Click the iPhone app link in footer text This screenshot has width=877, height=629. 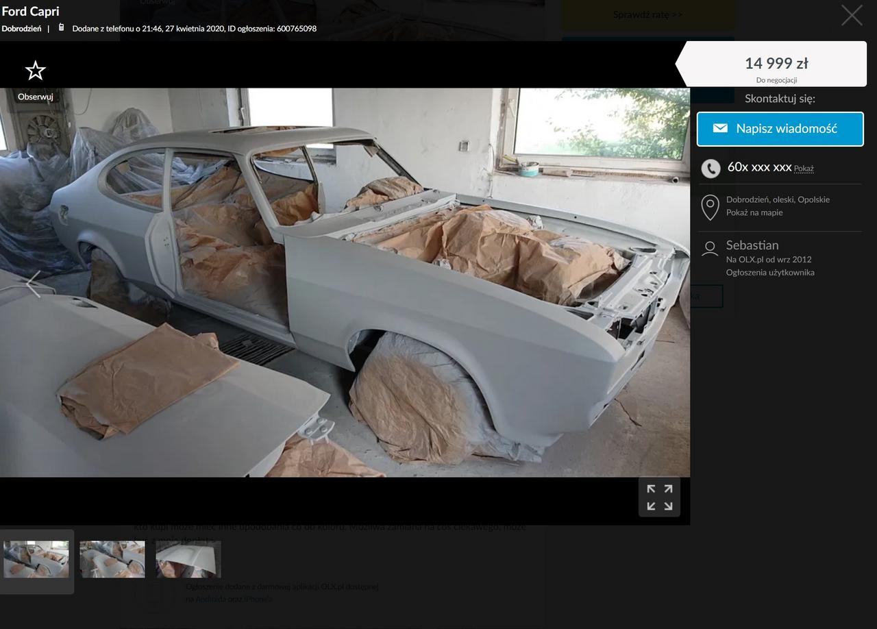[258, 599]
